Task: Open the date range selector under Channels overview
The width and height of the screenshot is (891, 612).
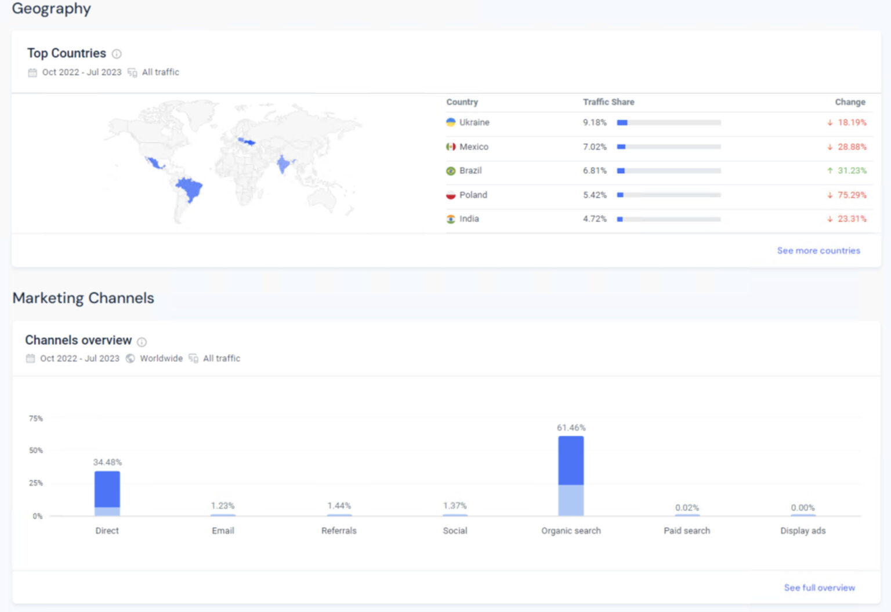Action: 79,358
